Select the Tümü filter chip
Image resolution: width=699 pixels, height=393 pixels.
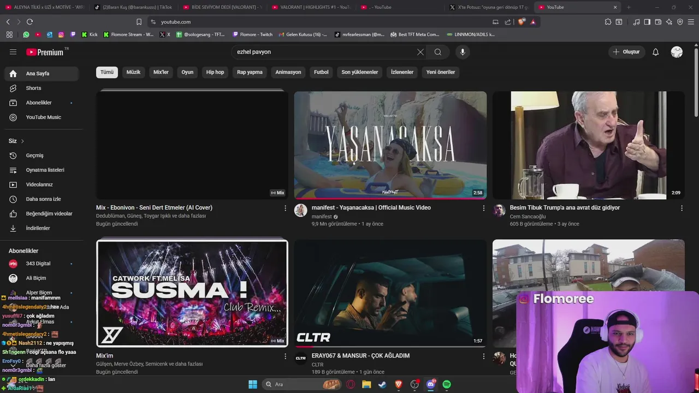(x=107, y=72)
